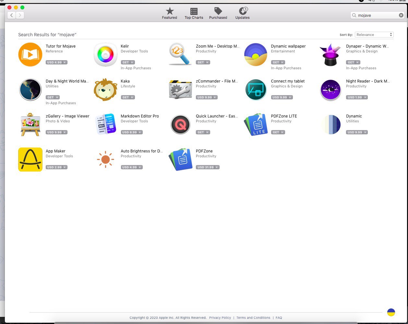The image size is (408, 324).
Task: Open the zCommander wrench icon
Action: click(x=180, y=89)
